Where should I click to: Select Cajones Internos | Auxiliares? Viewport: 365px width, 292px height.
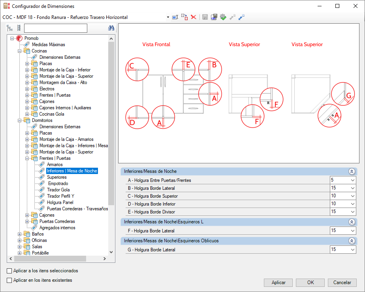(65, 108)
